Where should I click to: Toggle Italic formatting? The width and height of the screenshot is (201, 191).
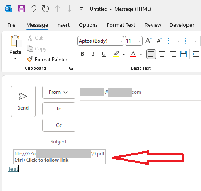(x=93, y=54)
